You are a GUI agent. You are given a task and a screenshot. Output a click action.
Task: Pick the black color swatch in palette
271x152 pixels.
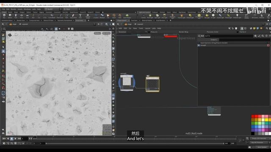pyautogui.click(x=253, y=133)
